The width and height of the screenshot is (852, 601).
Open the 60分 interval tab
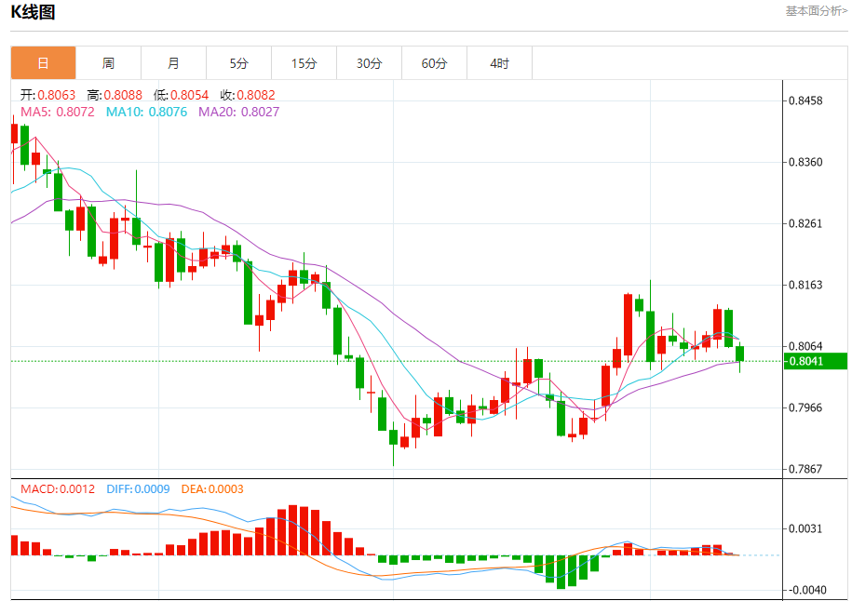click(x=434, y=63)
